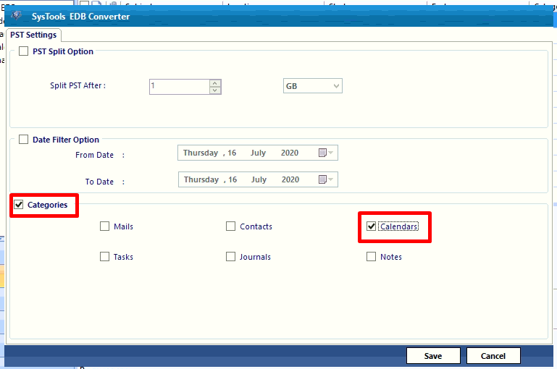Check the Mails category checkbox
The width and height of the screenshot is (557, 369).
[104, 226]
